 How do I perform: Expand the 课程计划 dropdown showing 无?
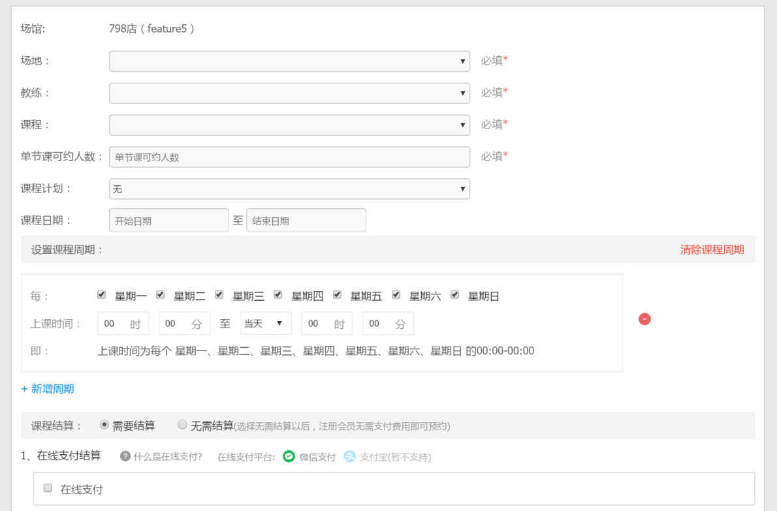[289, 189]
